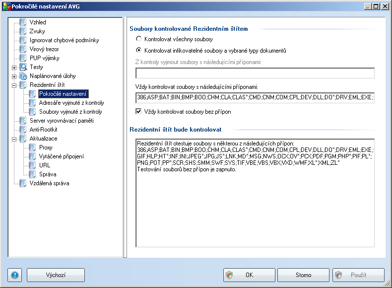Click the icon beside Soubory vyjmuté z kontroly
This screenshot has width=392, height=288.
[x=32, y=112]
